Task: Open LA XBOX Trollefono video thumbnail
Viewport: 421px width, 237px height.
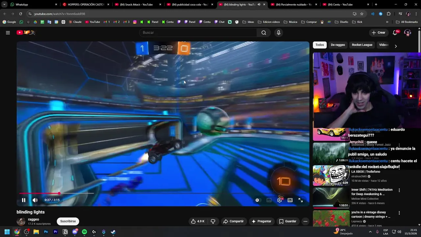Action: (331, 175)
